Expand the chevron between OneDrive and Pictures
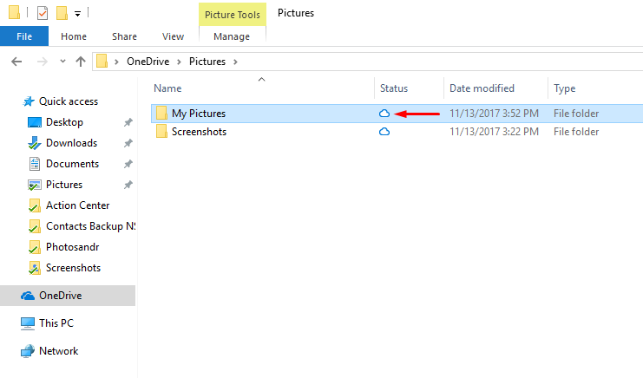The width and height of the screenshot is (643, 378). point(180,62)
